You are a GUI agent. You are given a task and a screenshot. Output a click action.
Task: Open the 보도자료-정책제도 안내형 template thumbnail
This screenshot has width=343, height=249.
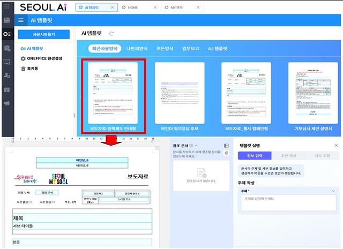[x=113, y=93]
